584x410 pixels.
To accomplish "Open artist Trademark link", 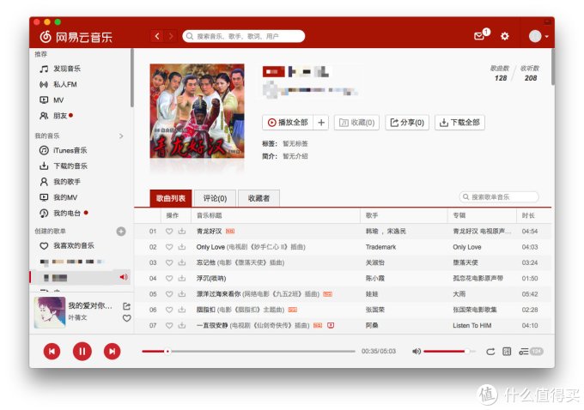I will [x=380, y=247].
